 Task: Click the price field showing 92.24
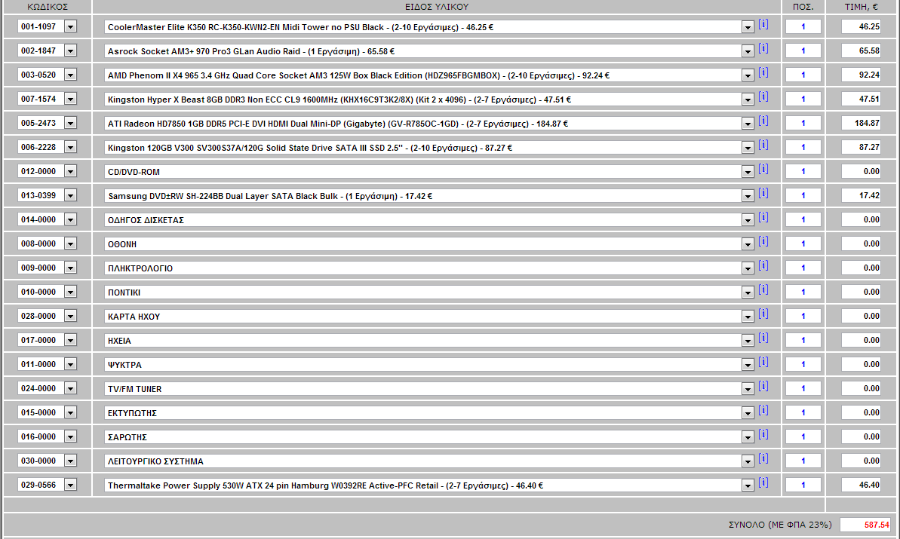point(861,75)
